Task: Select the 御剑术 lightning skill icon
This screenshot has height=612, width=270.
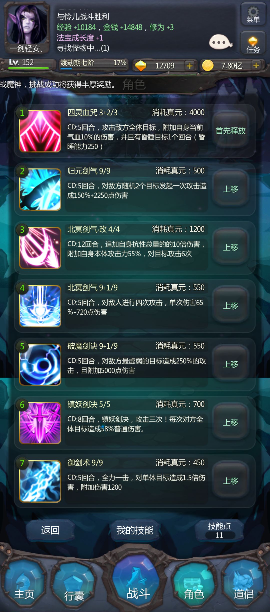Action: [x=40, y=481]
